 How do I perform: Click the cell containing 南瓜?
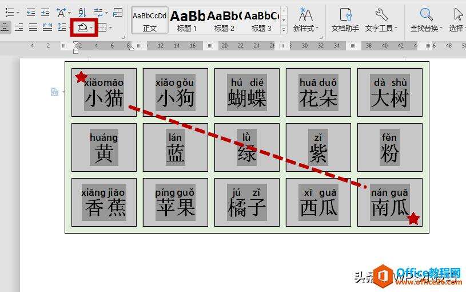[x=390, y=203]
